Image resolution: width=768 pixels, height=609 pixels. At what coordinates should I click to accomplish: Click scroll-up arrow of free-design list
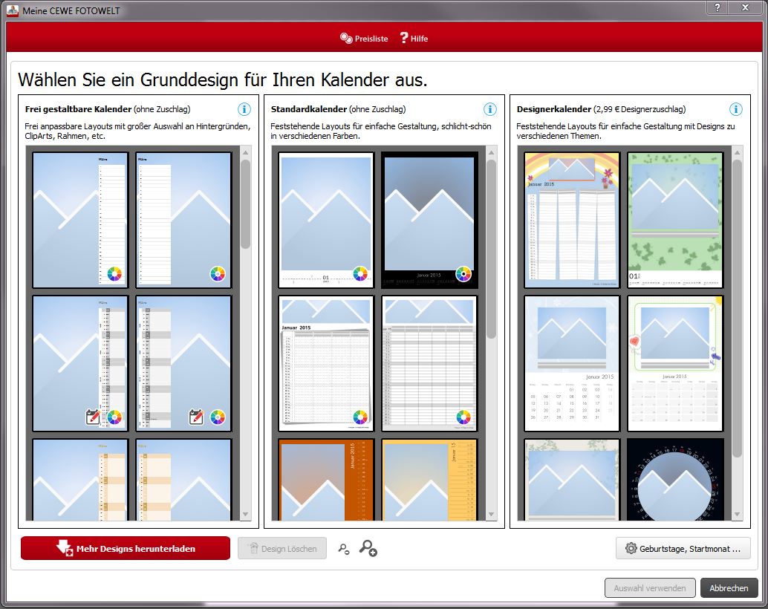pyautogui.click(x=246, y=152)
